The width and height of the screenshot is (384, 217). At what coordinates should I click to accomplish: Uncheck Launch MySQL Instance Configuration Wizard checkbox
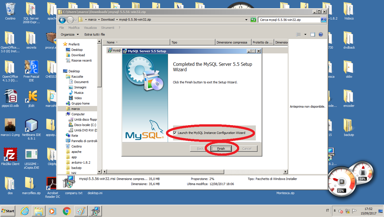point(175,133)
